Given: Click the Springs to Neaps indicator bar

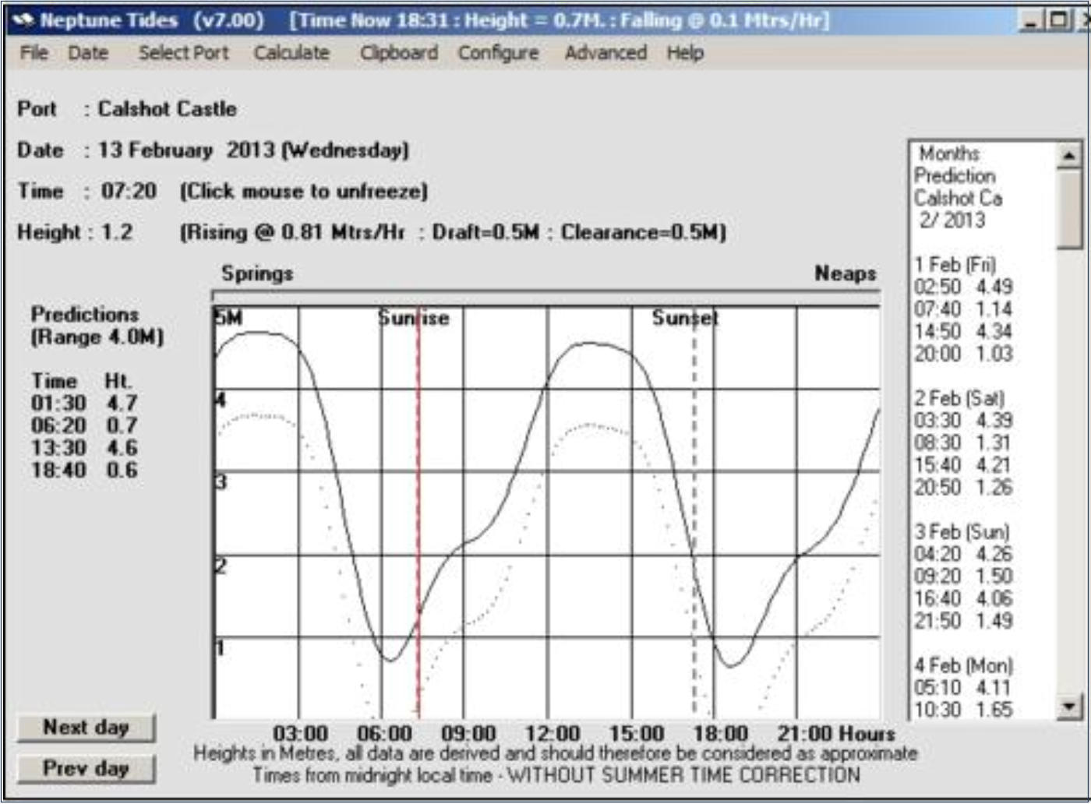Looking at the screenshot, I should click(x=545, y=296).
